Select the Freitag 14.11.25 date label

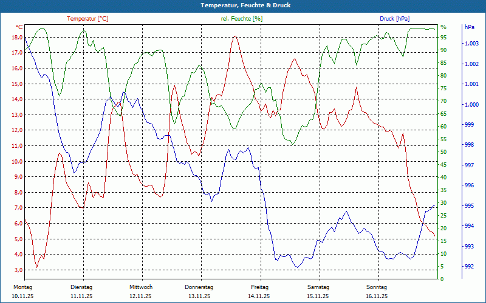(x=259, y=291)
